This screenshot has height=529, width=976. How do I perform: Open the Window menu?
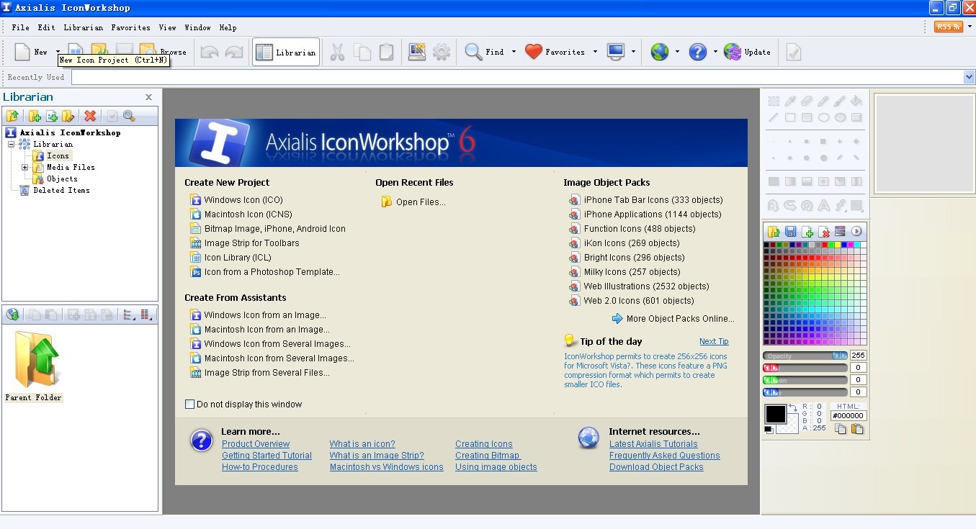point(197,27)
